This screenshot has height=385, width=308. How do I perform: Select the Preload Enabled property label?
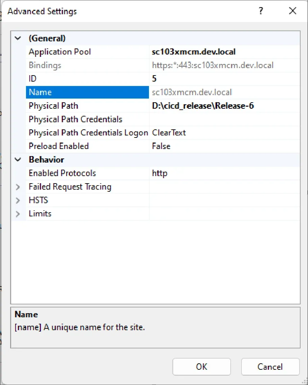click(x=59, y=146)
